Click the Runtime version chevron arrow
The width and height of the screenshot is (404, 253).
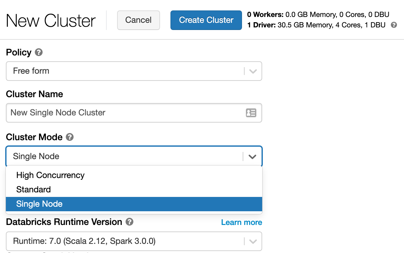253,242
